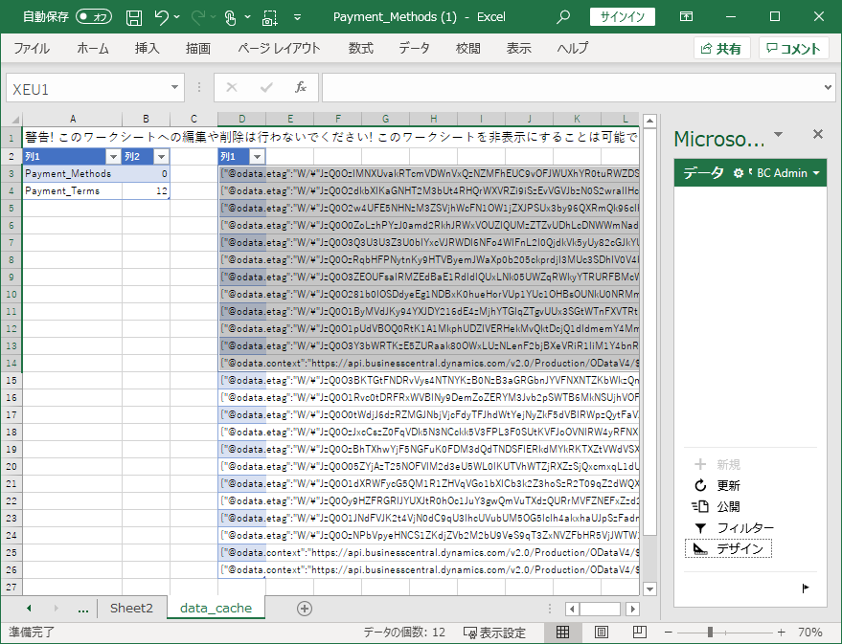Open the ヘルプ ribbon tab
This screenshot has width=842, height=644.
(x=573, y=49)
